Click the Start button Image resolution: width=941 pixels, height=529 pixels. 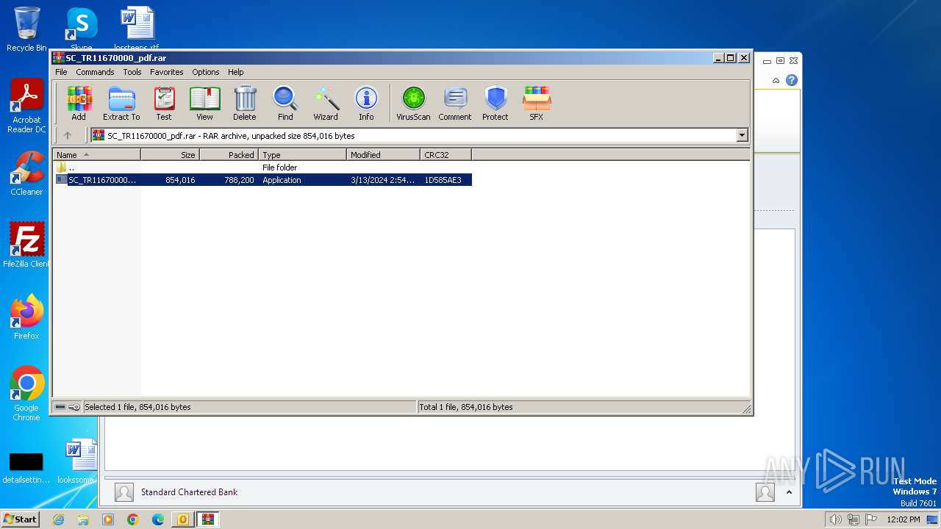coord(20,519)
